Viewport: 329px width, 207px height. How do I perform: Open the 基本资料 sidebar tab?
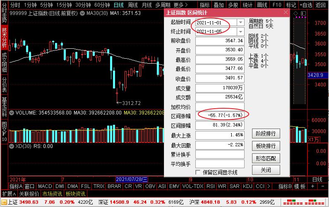[x=4, y=107]
